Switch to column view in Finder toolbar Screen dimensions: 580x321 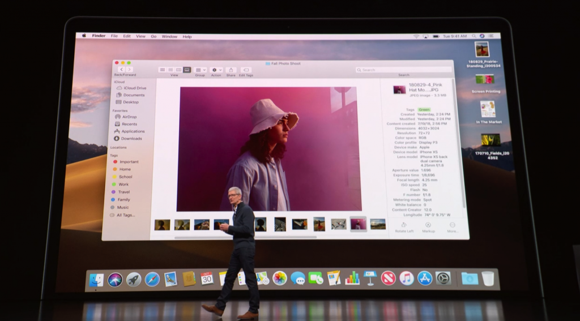point(178,70)
